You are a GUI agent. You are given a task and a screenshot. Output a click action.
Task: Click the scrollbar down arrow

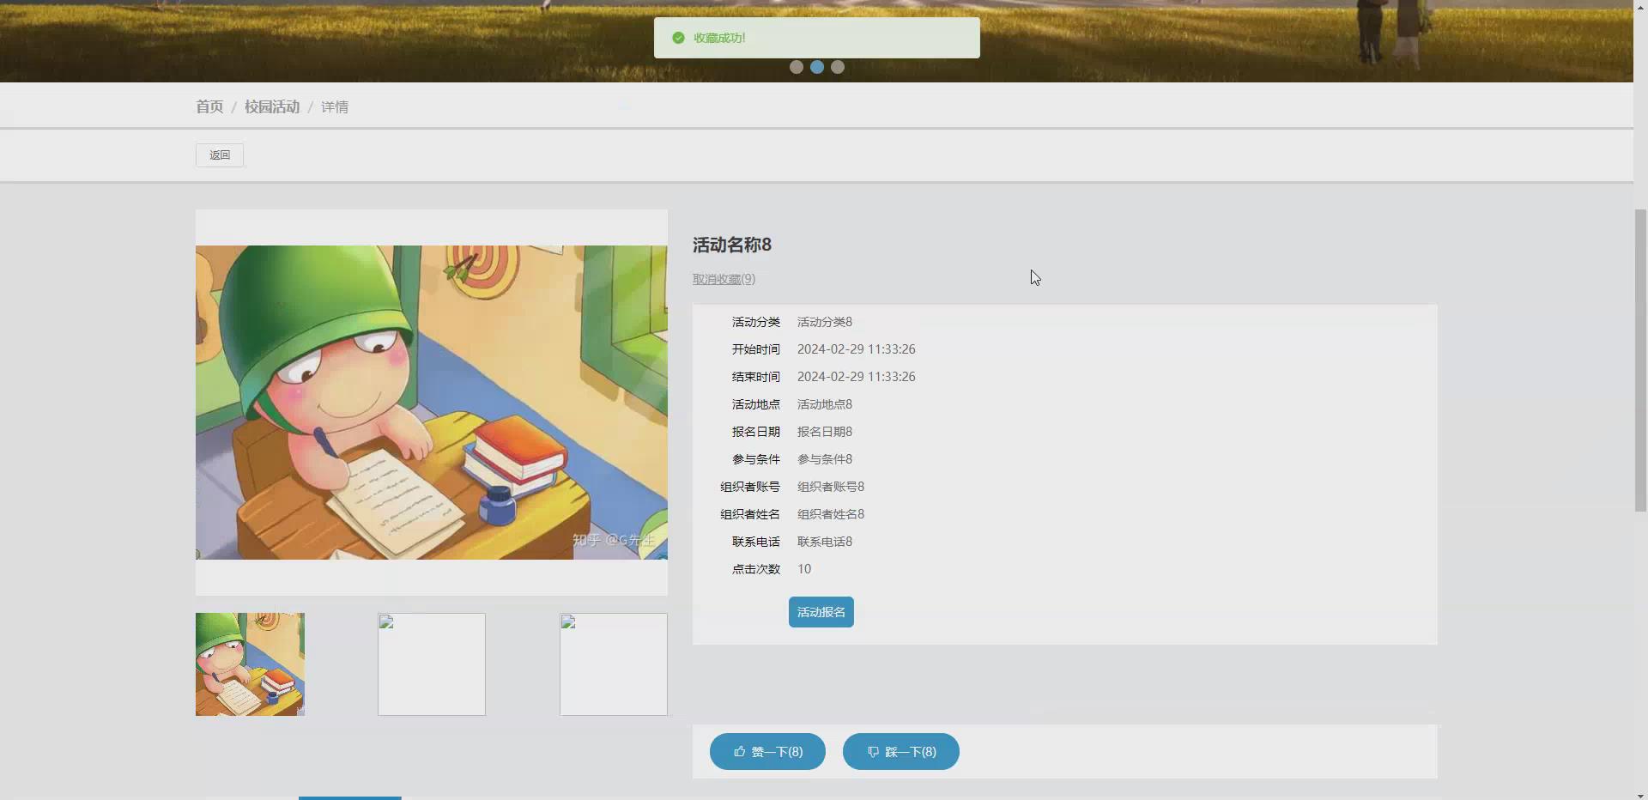pyautogui.click(x=1640, y=794)
